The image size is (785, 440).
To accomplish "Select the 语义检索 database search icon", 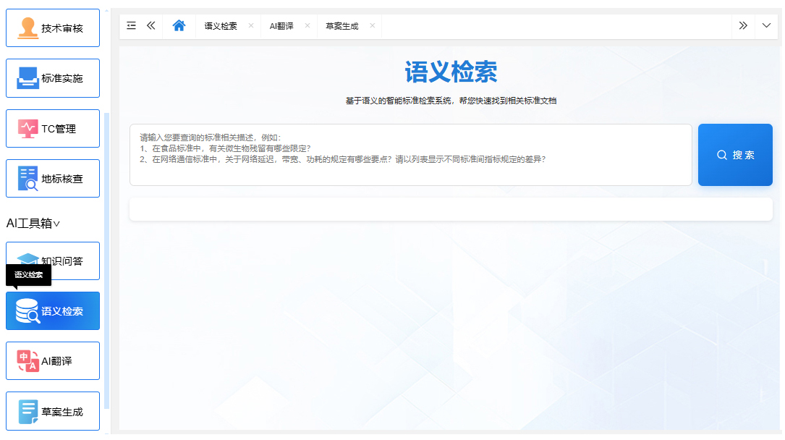I will pos(28,311).
